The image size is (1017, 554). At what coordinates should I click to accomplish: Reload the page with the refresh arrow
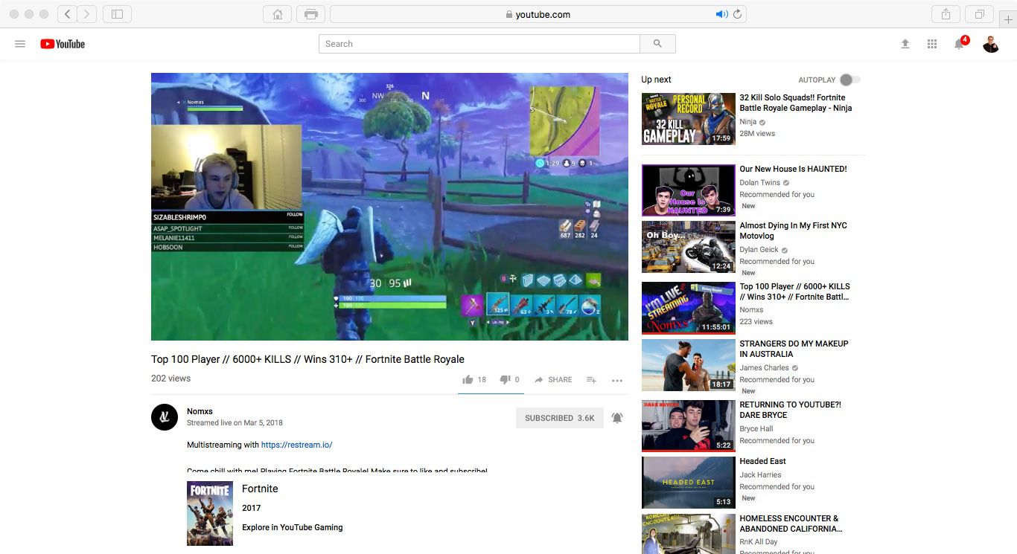pyautogui.click(x=737, y=14)
